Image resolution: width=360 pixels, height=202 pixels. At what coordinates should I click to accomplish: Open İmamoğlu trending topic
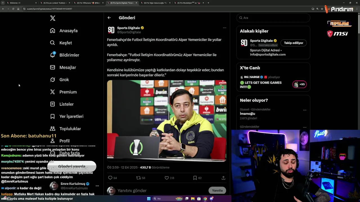point(247,114)
